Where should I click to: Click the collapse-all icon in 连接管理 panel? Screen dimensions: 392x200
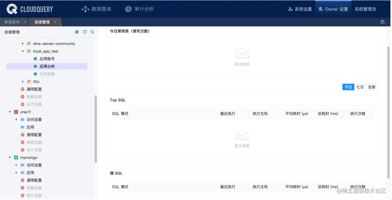point(85,32)
